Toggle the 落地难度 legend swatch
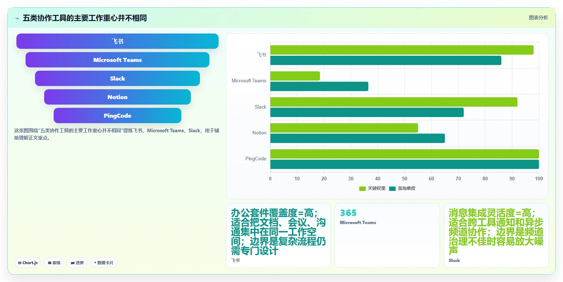 point(393,188)
